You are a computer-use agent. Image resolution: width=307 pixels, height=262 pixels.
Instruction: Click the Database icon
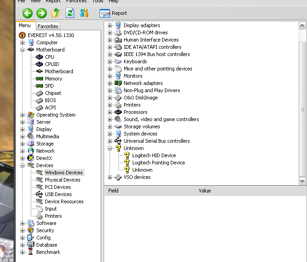coord(31,245)
